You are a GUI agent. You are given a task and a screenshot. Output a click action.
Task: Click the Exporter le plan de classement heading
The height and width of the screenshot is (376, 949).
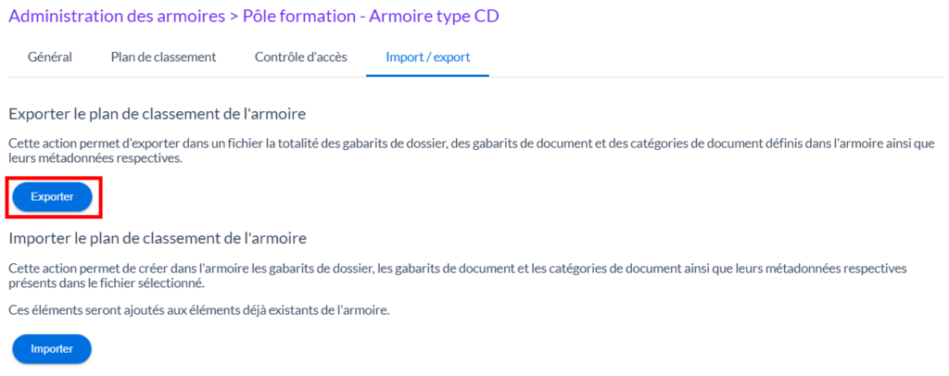(158, 114)
